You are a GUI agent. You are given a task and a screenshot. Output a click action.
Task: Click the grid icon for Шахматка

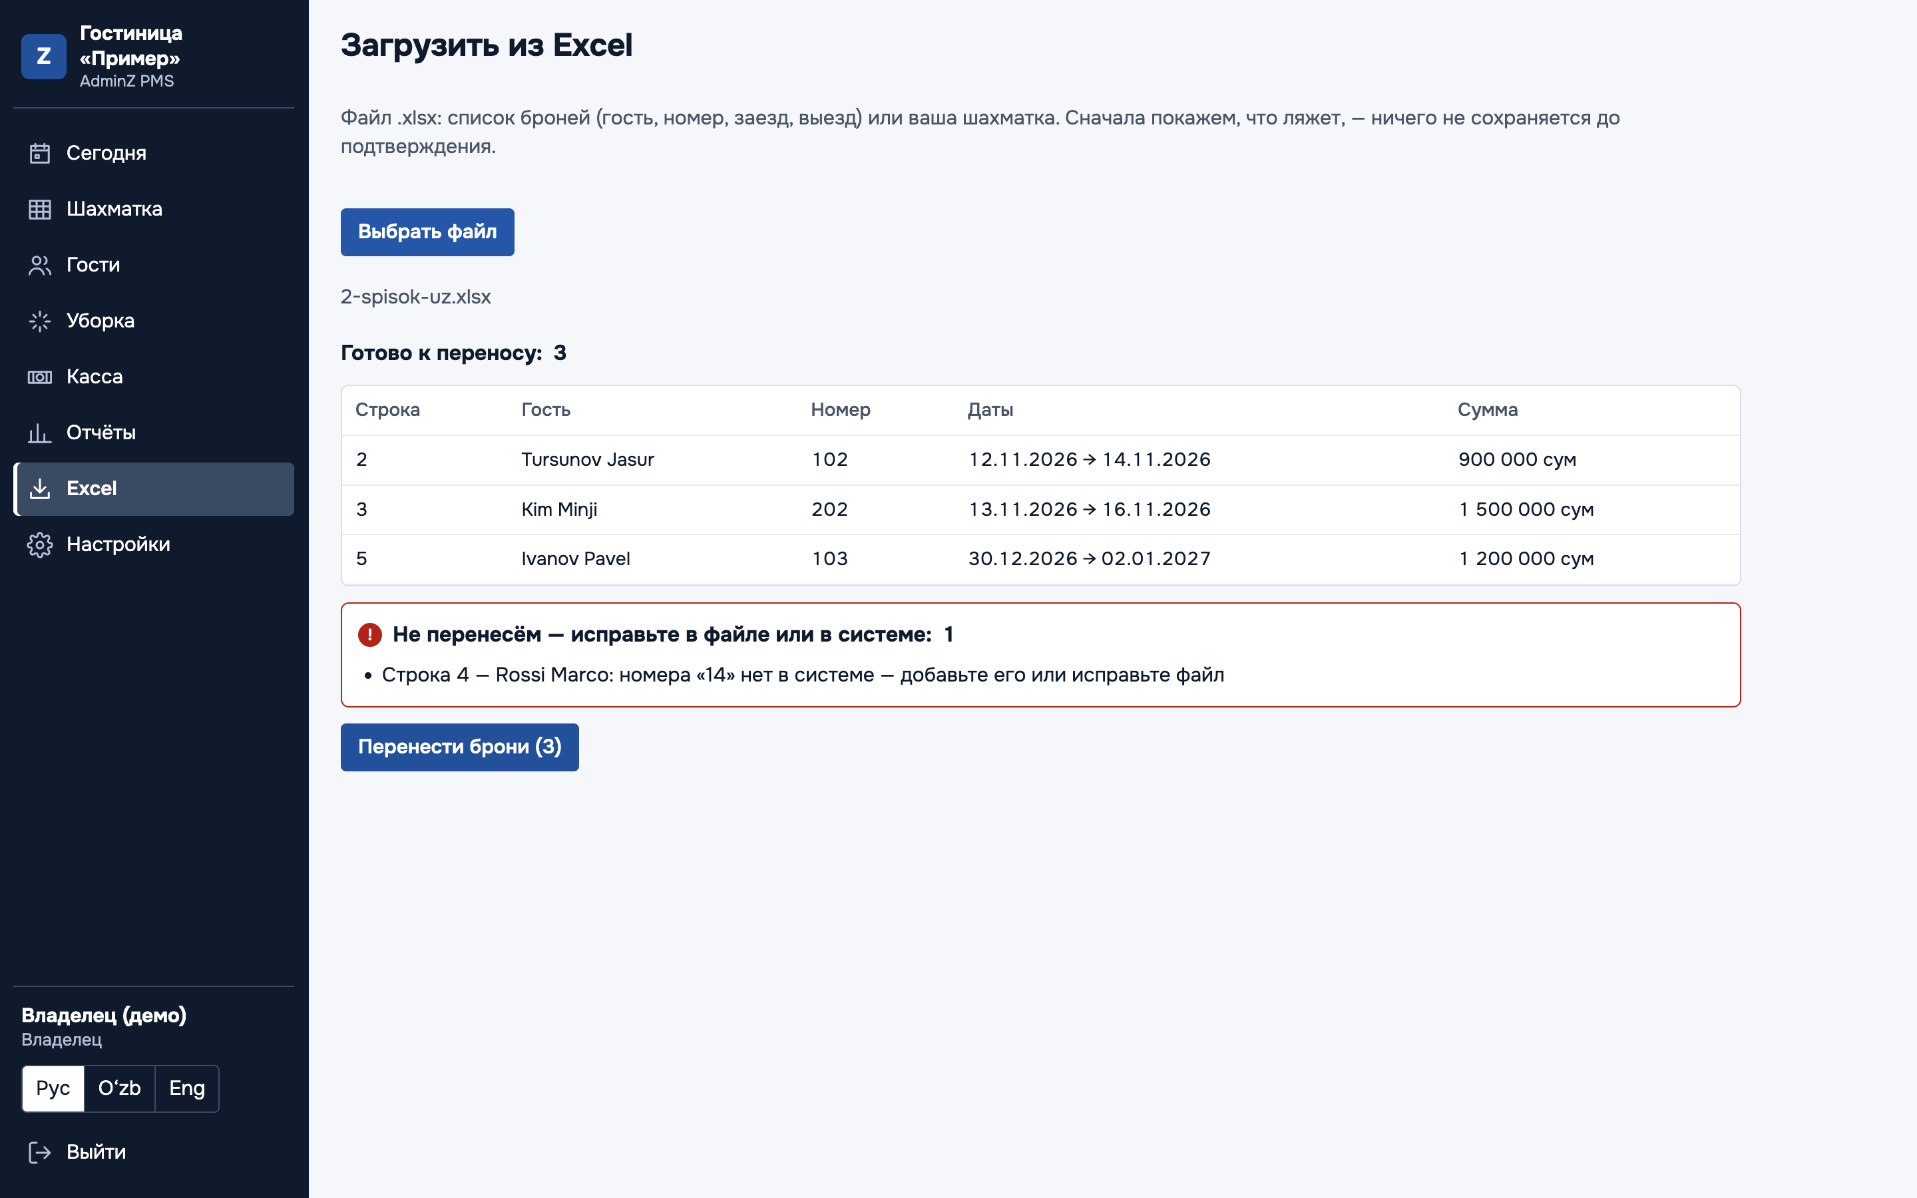[x=40, y=209]
